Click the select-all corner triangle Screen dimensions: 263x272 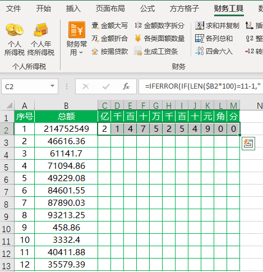pyautogui.click(x=10, y=105)
